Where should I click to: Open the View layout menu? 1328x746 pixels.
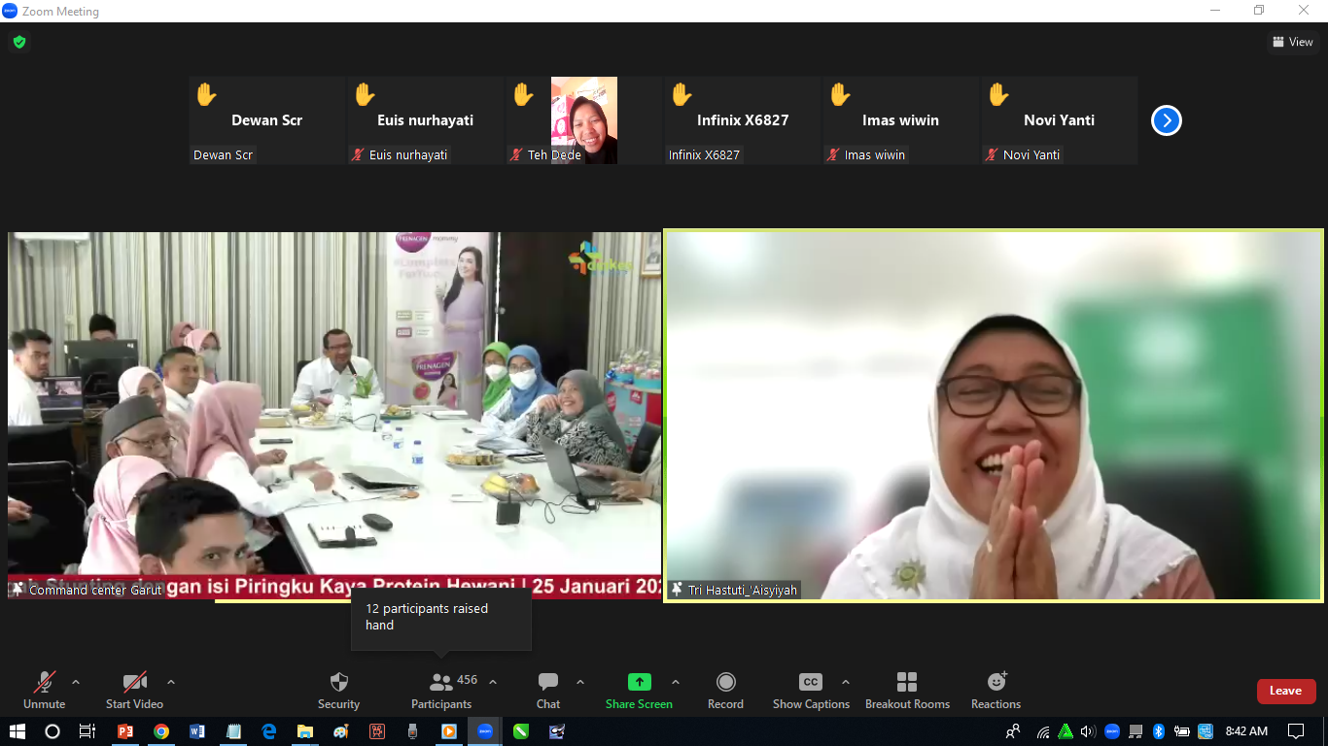(x=1293, y=42)
